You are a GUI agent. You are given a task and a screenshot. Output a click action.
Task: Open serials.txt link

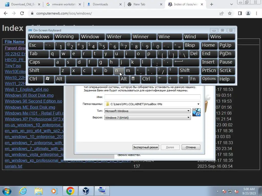tap(13, 166)
